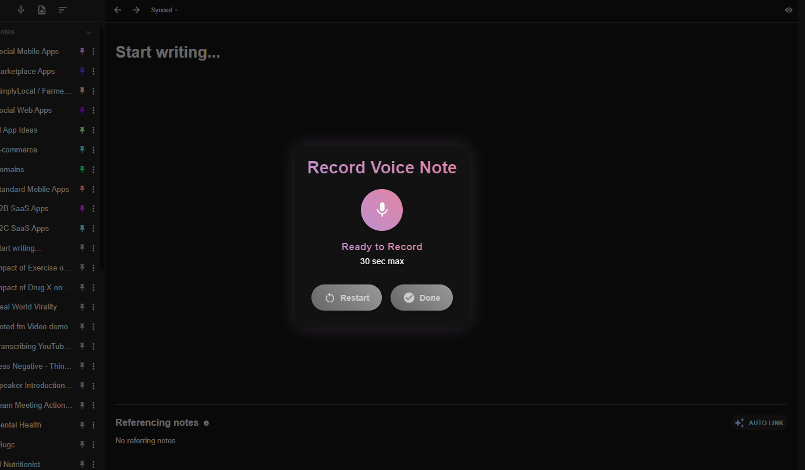Open the Mental Health note
The height and width of the screenshot is (470, 805).
[21, 425]
